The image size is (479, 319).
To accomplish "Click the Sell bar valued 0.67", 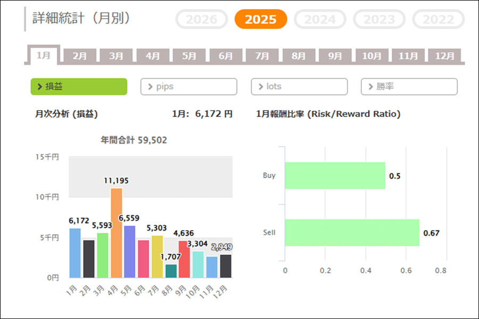I will click(x=352, y=232).
